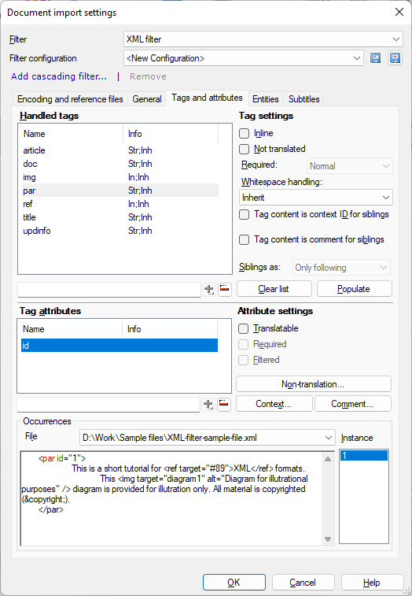Select the title tag row

(120, 217)
